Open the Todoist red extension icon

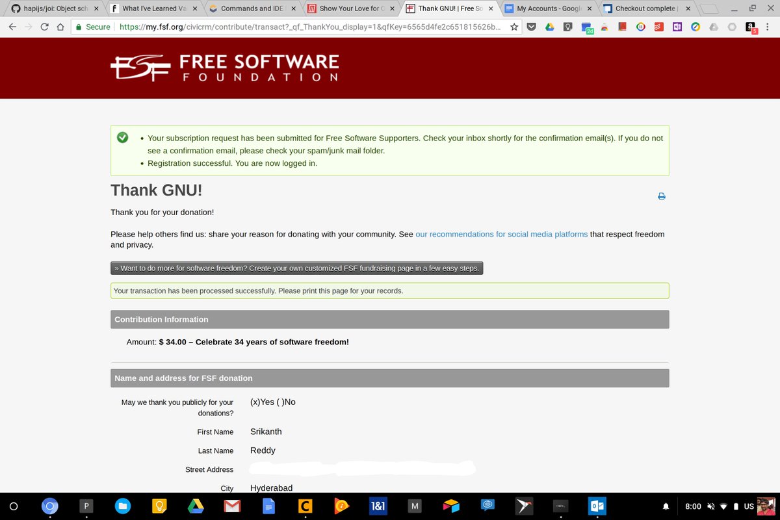click(x=658, y=27)
